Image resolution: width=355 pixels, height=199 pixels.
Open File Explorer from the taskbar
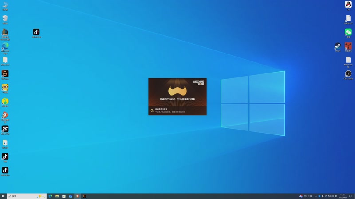(57, 196)
